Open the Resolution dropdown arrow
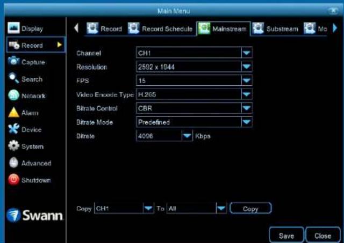The width and height of the screenshot is (344, 243). (x=247, y=67)
